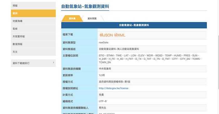219x114 pixels.
Task: Click the 資料集提供機關聯絡人 row label
Action: [x=75, y=108]
